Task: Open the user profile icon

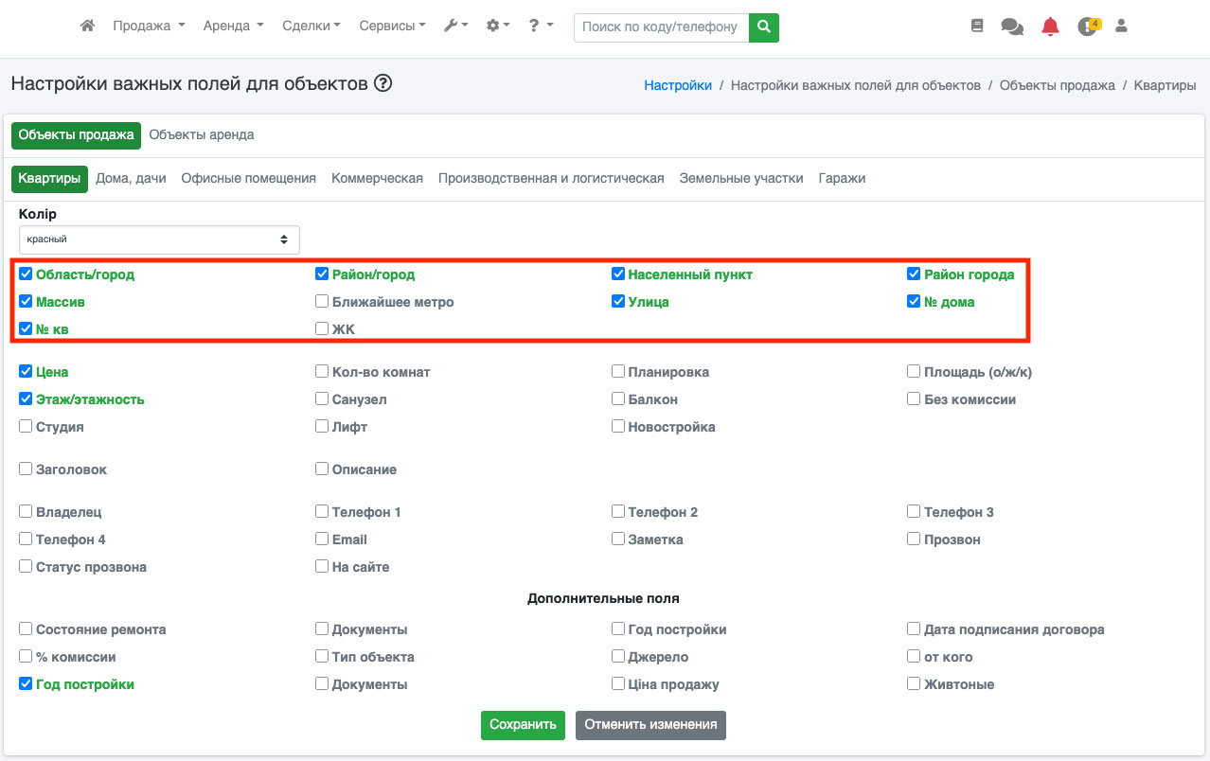Action: (1122, 27)
